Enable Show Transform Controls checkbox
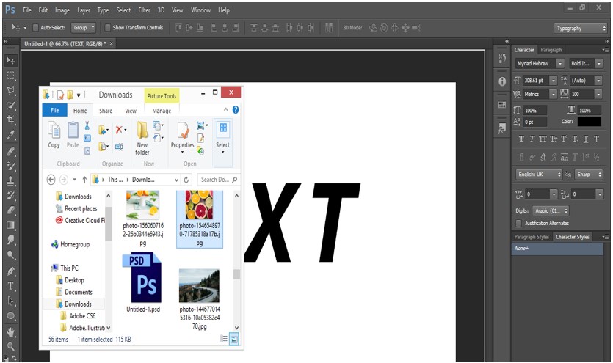 coord(107,27)
